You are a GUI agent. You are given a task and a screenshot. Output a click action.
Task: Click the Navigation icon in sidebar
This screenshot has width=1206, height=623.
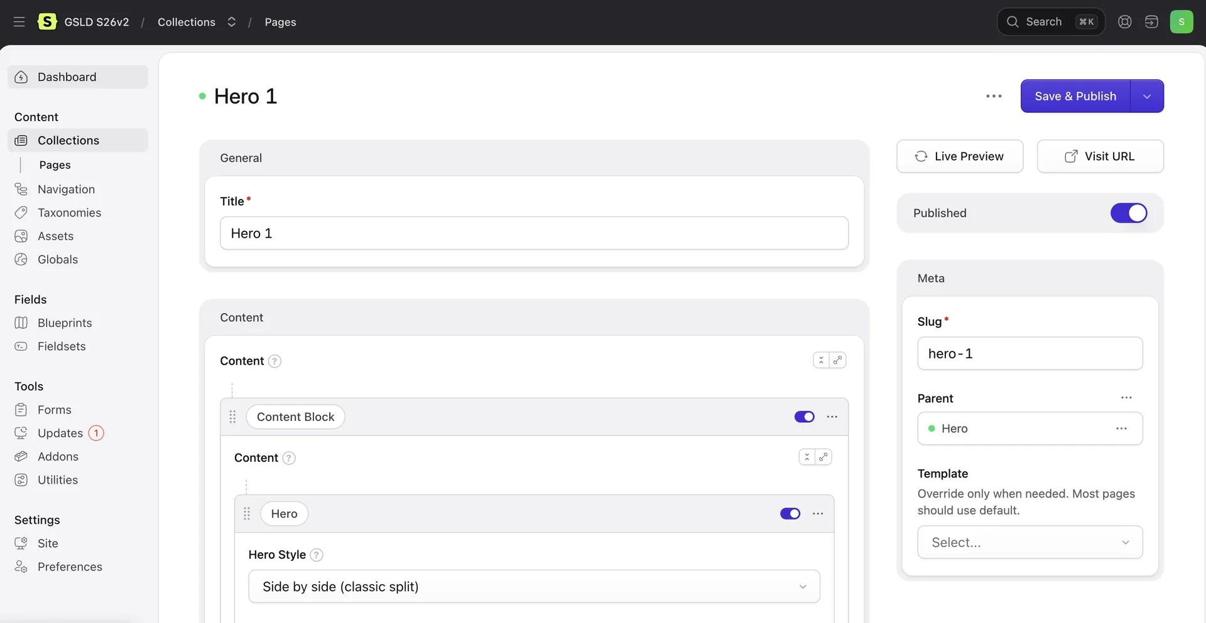point(21,189)
